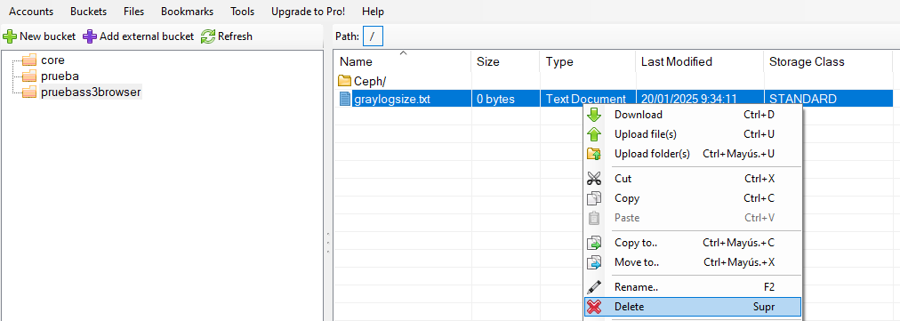Select the prueba bucket
Image resolution: width=900 pixels, height=321 pixels.
(x=60, y=76)
